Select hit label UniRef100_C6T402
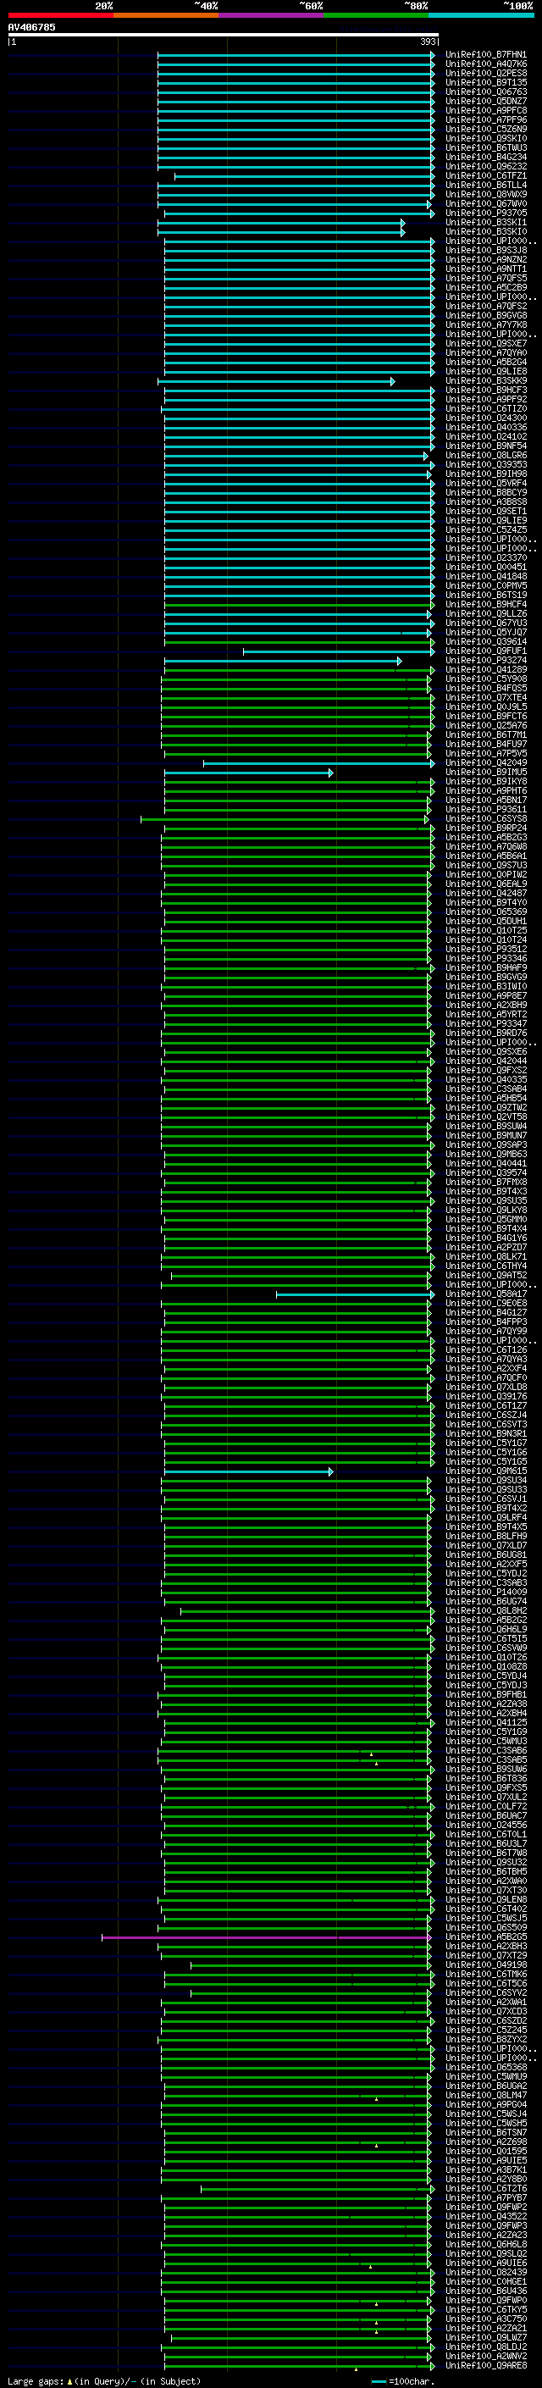 click(485, 1909)
